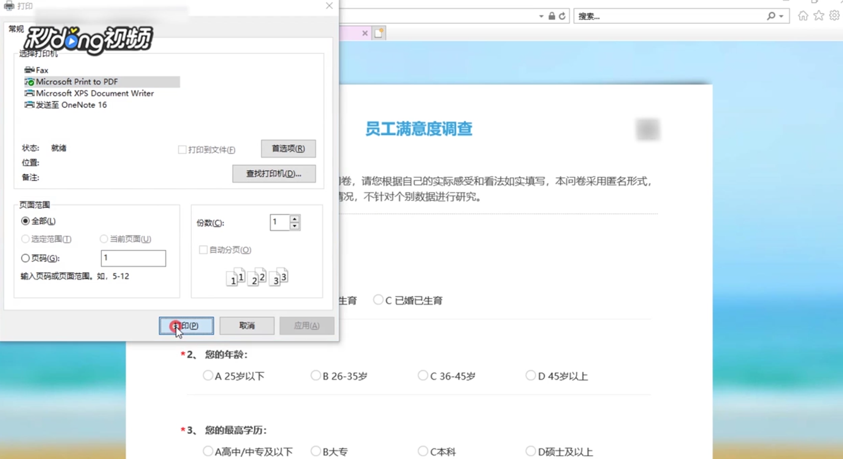
Task: Click the browser Home icon
Action: [803, 16]
